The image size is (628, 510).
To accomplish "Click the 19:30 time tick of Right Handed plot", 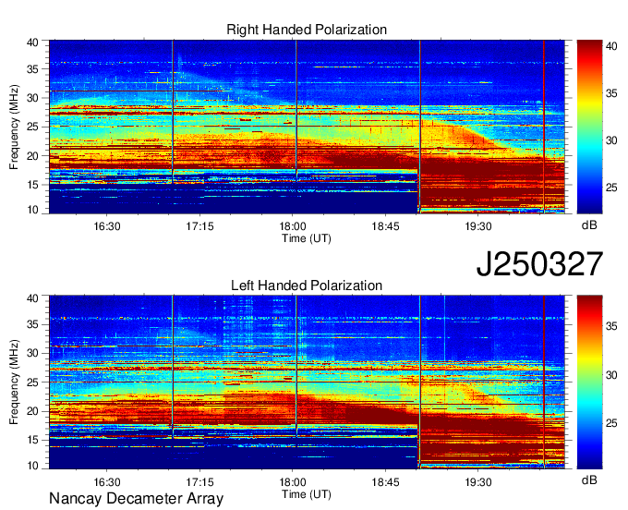I will [478, 226].
